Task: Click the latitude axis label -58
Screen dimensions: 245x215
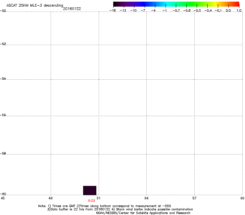Action: pos(3,153)
